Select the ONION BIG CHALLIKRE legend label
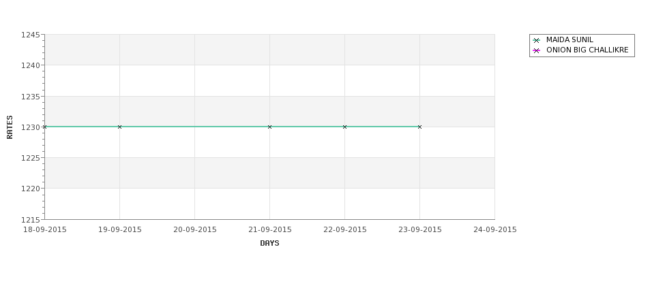Image resolution: width=665 pixels, height=292 pixels. click(x=587, y=50)
